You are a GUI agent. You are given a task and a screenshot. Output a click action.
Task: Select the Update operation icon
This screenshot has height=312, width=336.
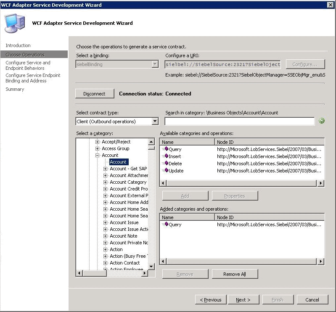166,170
